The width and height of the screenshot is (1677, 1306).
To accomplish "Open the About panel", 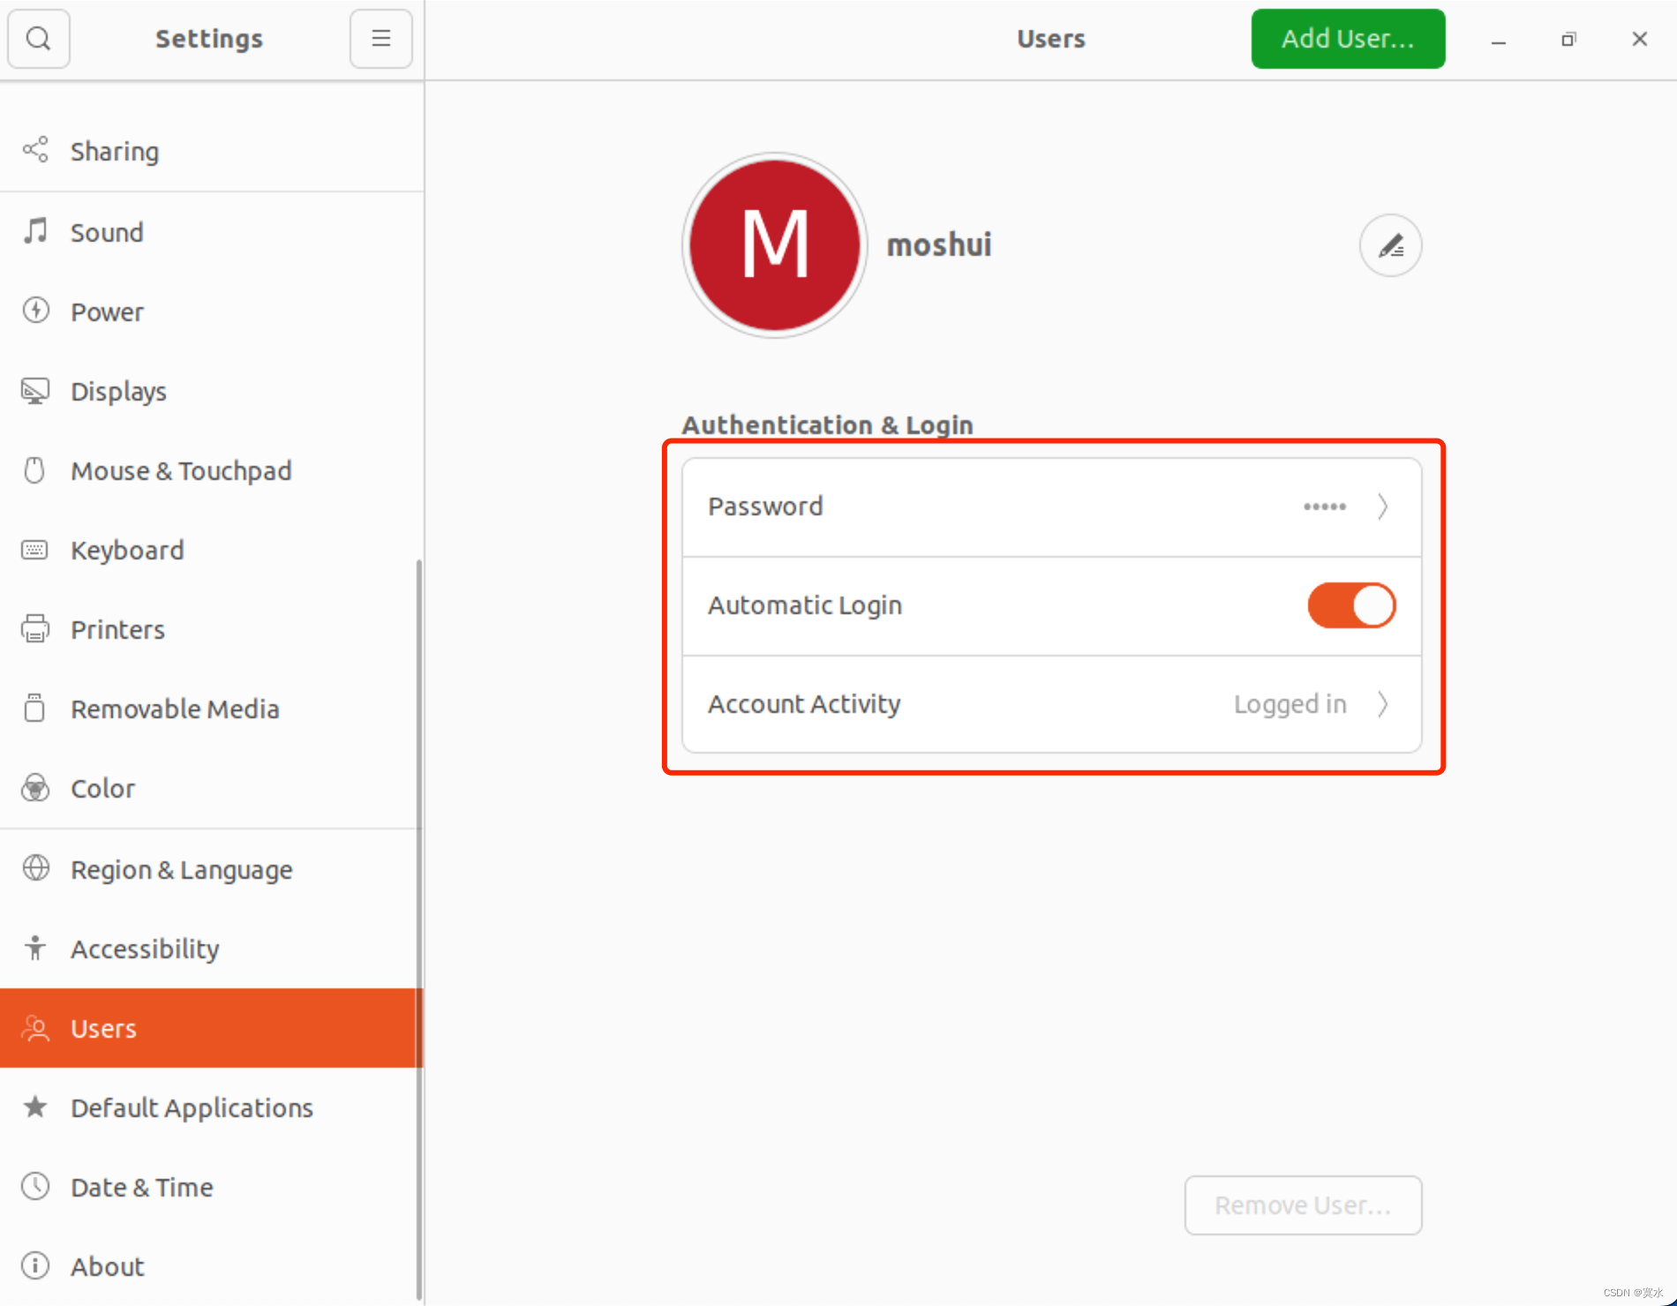I will 212,1266.
